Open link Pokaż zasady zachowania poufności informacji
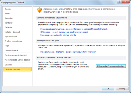 pos(74,29)
